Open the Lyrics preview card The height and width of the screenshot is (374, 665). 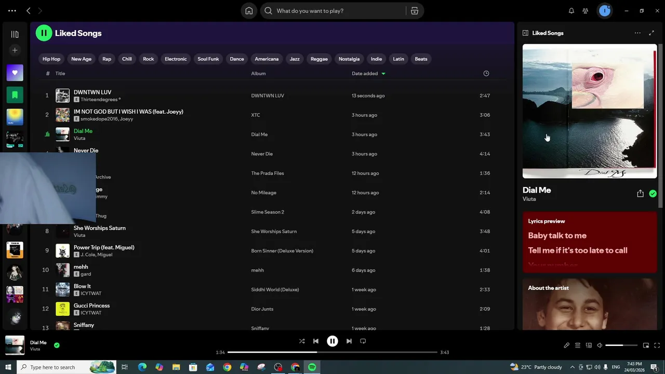590,242
